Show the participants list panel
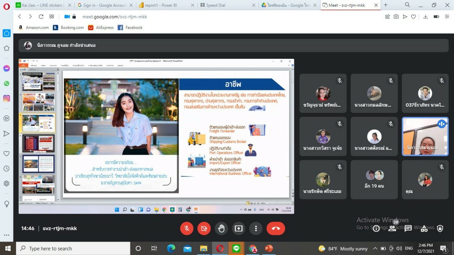 coord(392,228)
